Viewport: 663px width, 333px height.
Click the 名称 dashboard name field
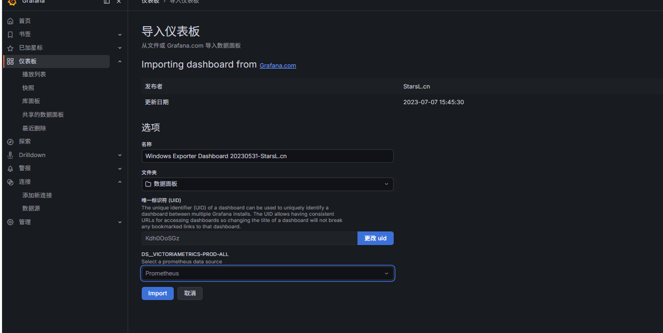267,156
